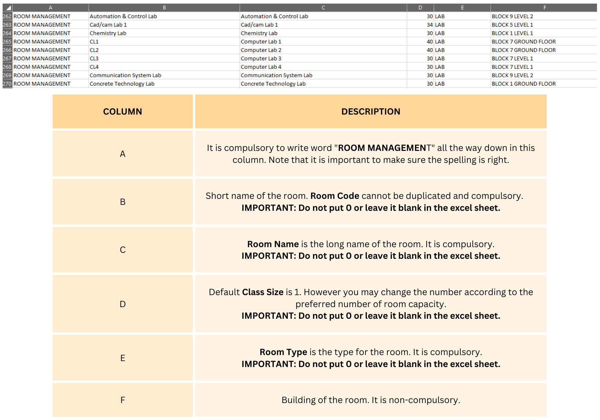Click the COLUMN table heading

[x=122, y=112]
